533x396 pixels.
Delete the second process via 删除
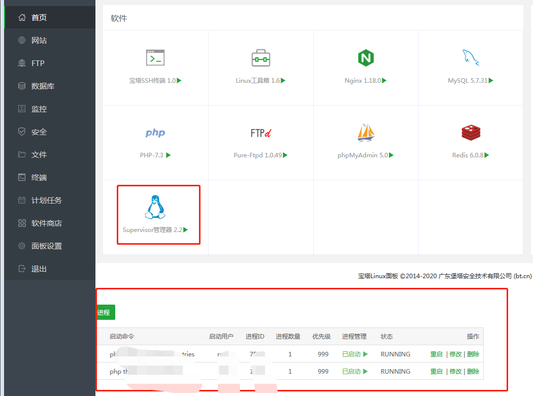click(x=473, y=372)
